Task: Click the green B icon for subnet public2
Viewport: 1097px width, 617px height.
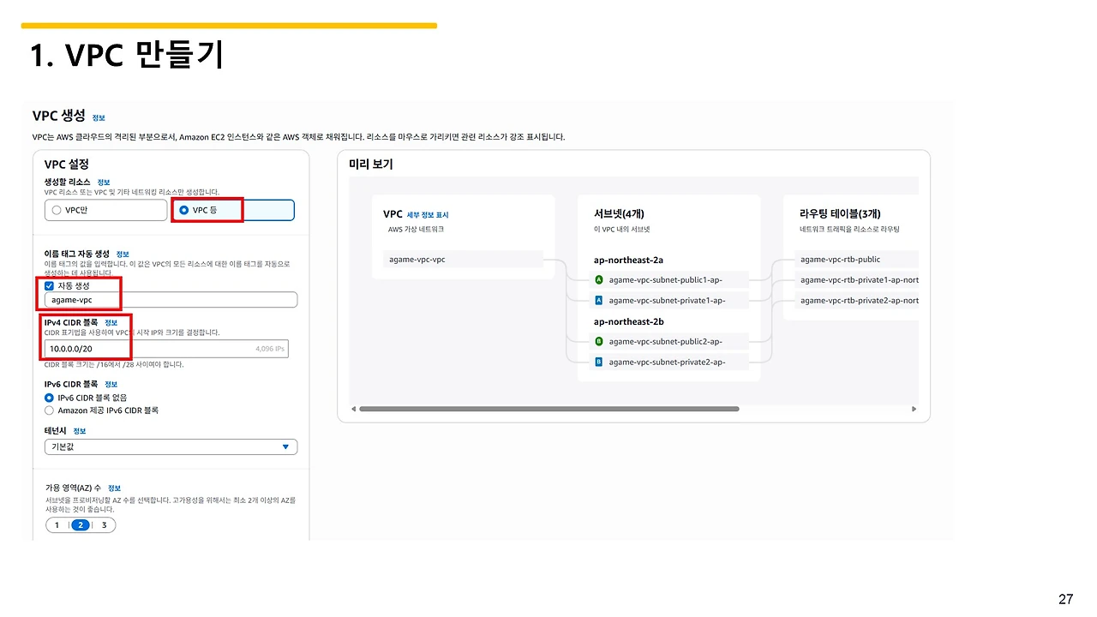Action: coord(599,341)
